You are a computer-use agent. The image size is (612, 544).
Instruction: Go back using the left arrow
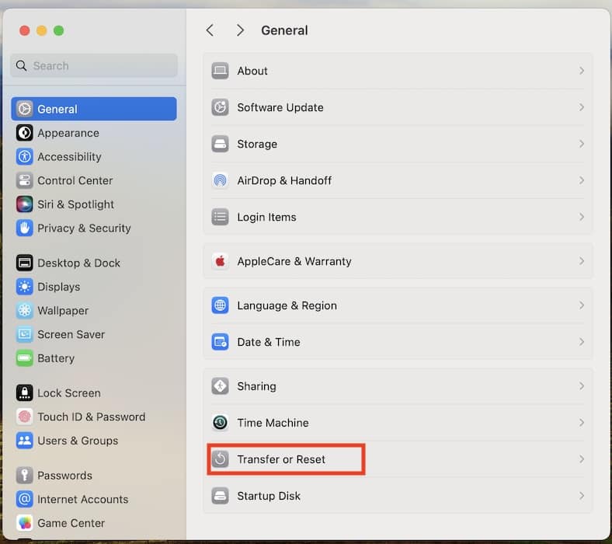(x=210, y=30)
